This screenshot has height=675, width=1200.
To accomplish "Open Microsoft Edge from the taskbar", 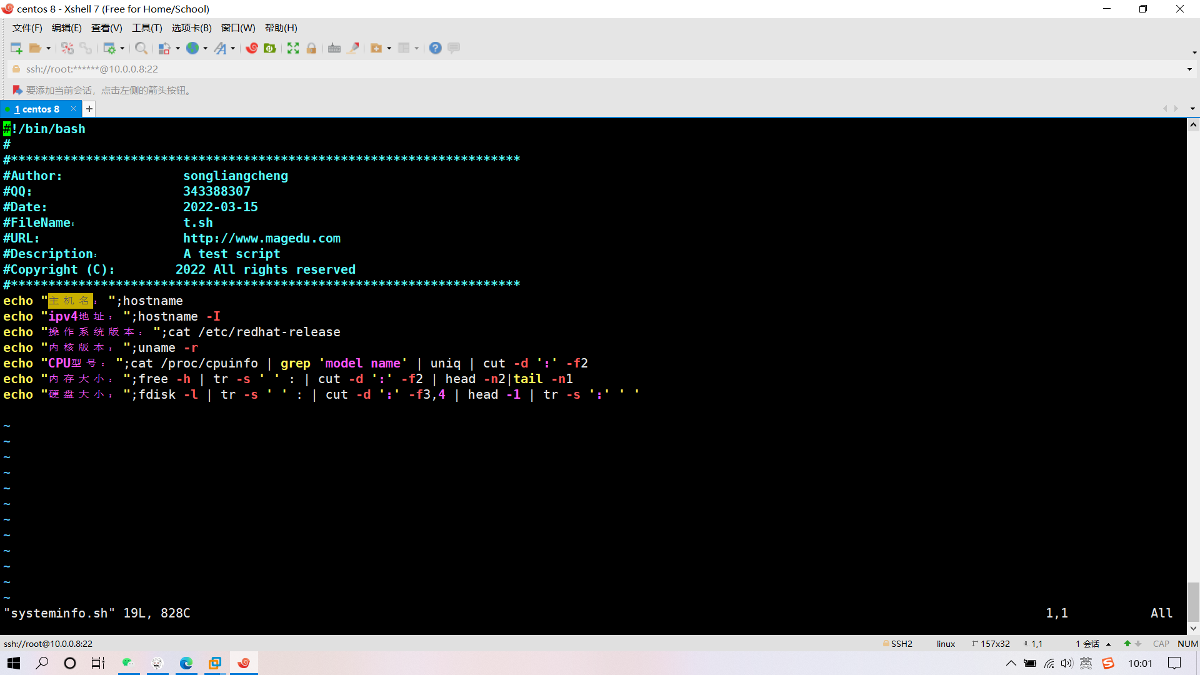I will tap(186, 663).
